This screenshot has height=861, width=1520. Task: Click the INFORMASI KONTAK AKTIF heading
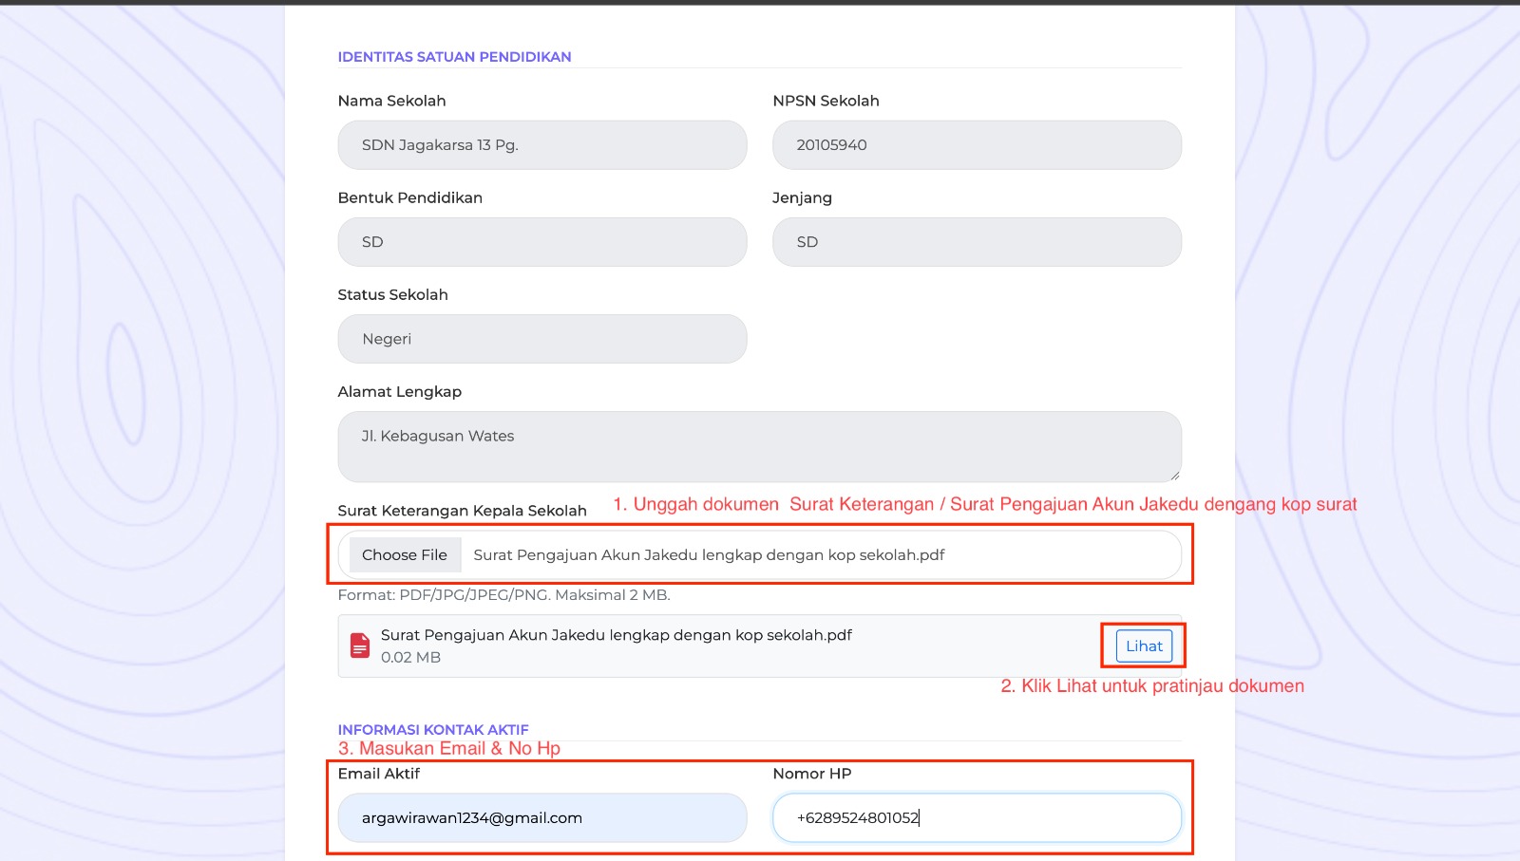[433, 729]
